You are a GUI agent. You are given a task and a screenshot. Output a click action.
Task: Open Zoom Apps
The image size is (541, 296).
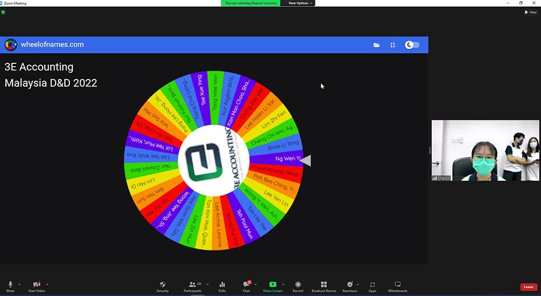tap(372, 286)
